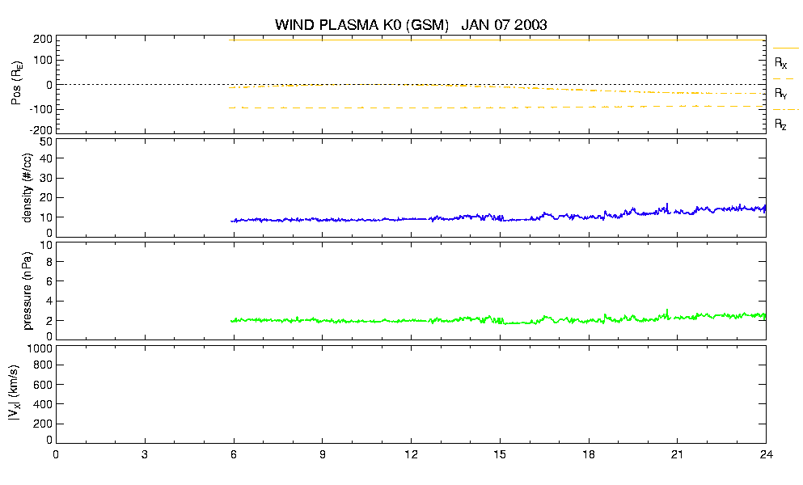Click the 200 tick on position axis
This screenshot has height=485, width=803.
[43, 40]
